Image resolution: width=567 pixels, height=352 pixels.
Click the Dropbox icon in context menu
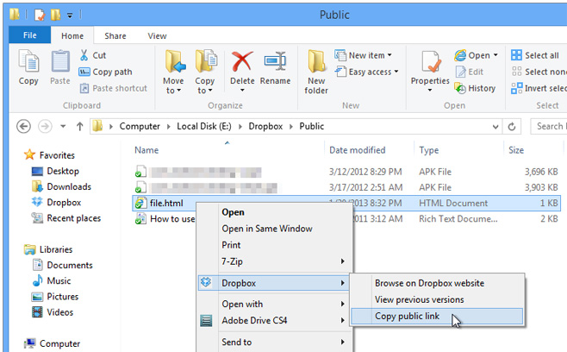pyautogui.click(x=206, y=282)
